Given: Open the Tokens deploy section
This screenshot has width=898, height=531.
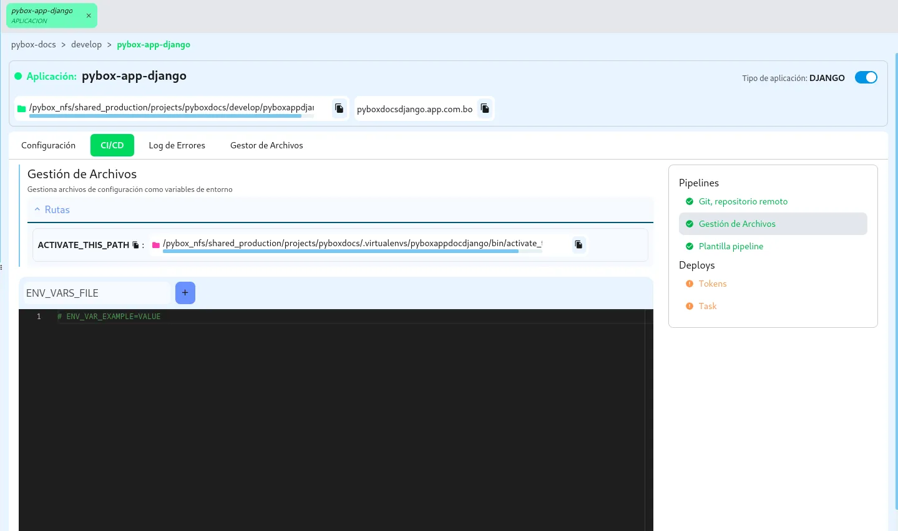Looking at the screenshot, I should tap(773, 284).
